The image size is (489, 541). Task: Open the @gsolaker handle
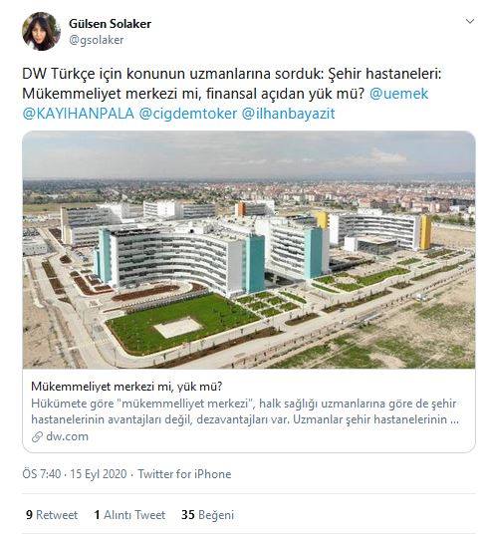coord(97,40)
